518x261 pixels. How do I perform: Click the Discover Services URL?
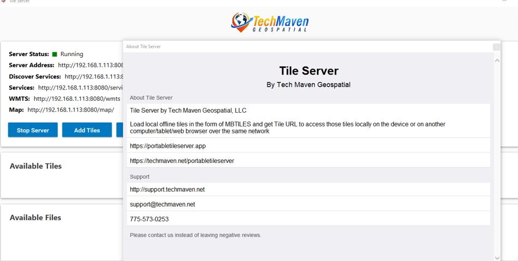tap(94, 76)
